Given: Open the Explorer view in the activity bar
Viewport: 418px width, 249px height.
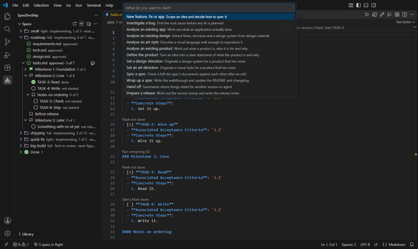Looking at the screenshot, I should (x=8, y=17).
